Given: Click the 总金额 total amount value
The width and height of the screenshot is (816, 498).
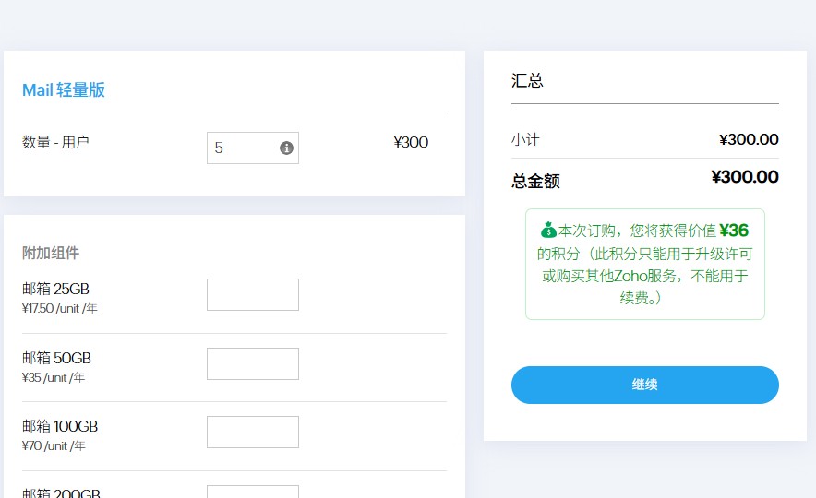Looking at the screenshot, I should click(x=745, y=177).
